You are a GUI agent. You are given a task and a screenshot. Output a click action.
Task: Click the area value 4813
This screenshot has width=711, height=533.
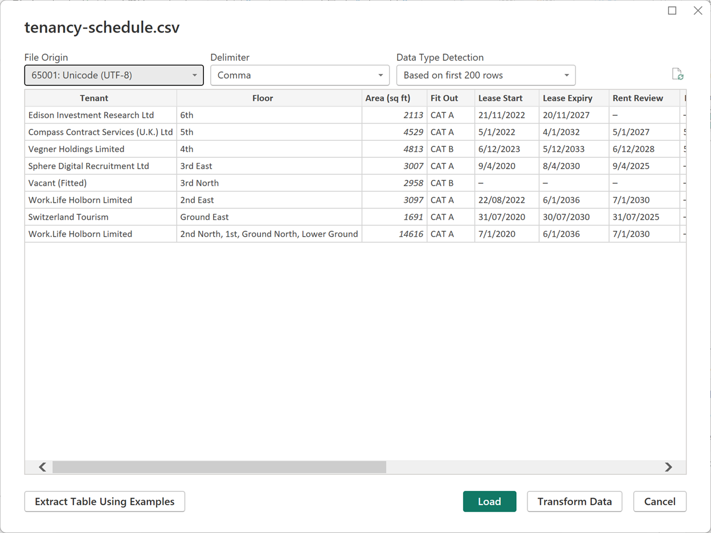click(394, 149)
